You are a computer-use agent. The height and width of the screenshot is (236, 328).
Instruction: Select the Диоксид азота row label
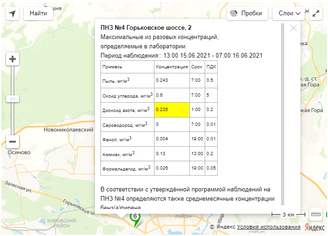point(126,110)
